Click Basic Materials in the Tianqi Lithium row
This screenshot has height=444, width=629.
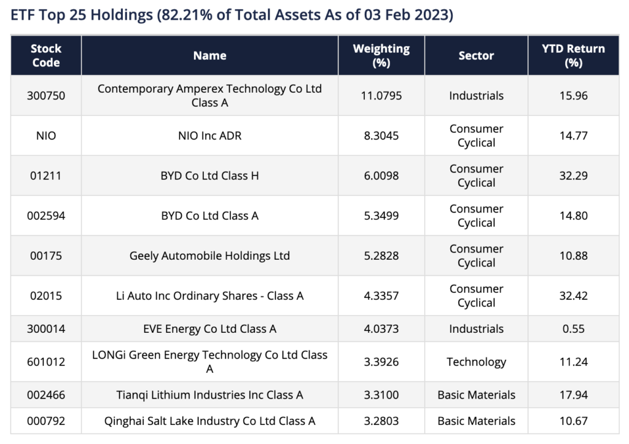pyautogui.click(x=476, y=395)
